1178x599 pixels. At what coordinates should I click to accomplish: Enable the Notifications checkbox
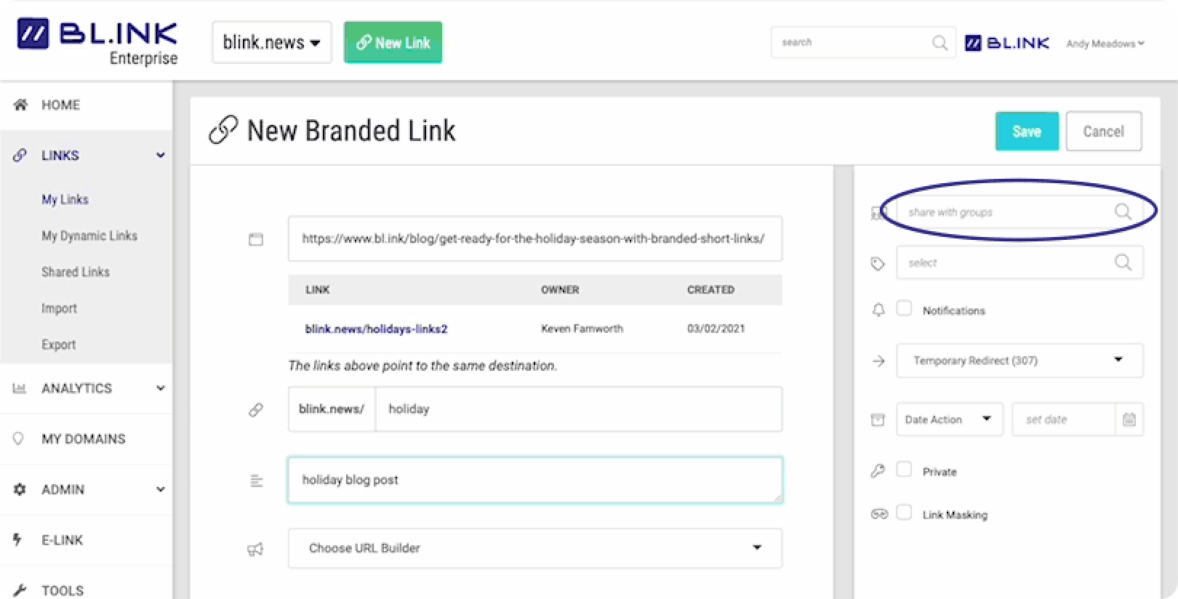[904, 308]
